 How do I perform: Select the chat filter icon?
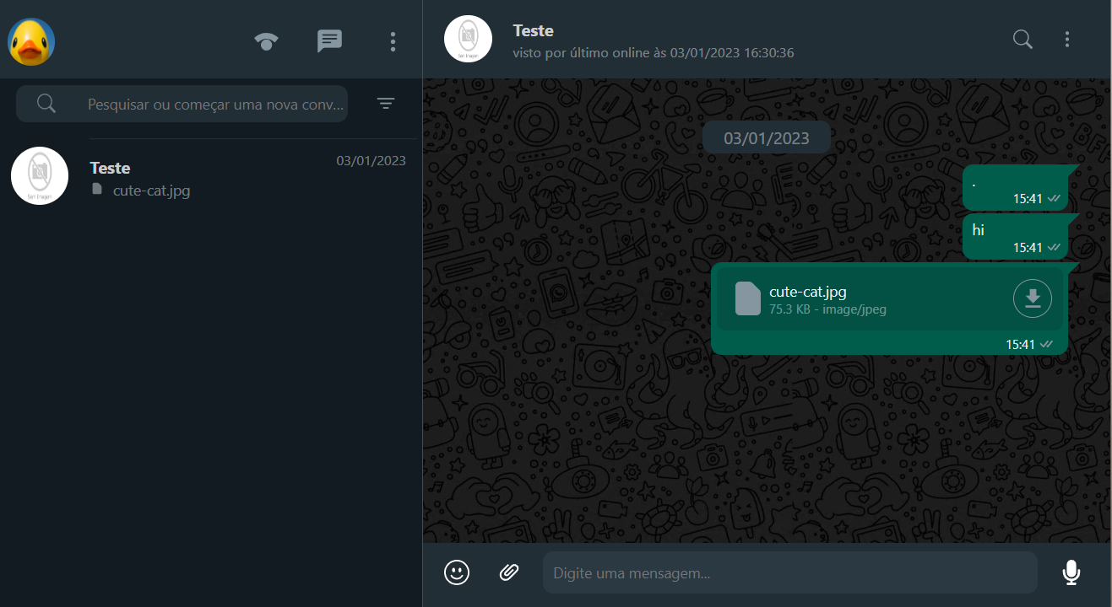pos(385,103)
